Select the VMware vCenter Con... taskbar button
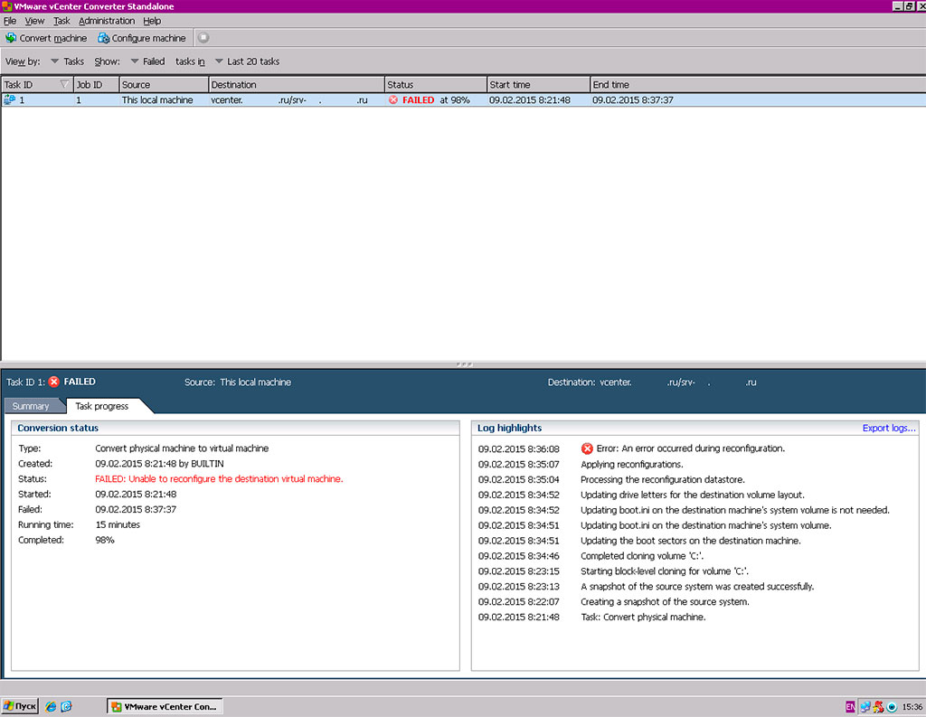Viewport: 926px width, 717px height. point(165,706)
